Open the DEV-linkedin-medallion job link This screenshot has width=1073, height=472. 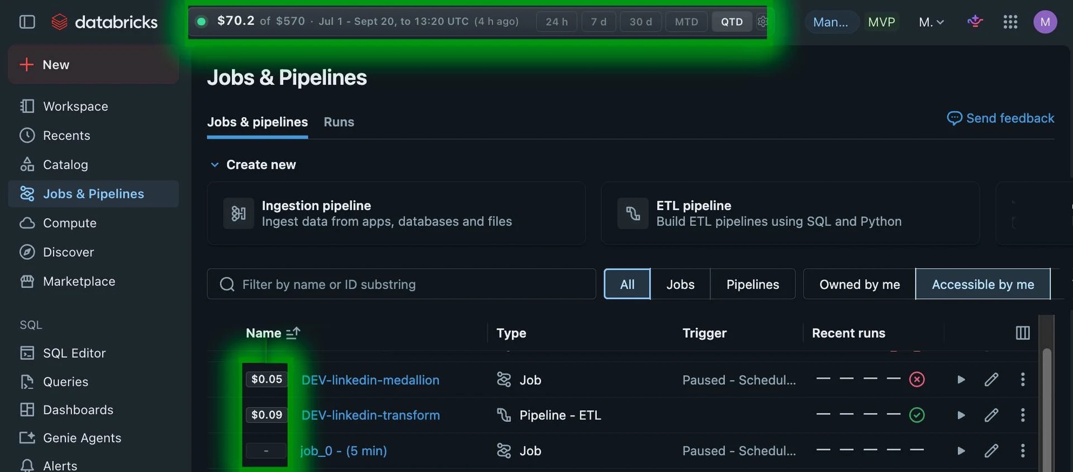click(x=370, y=380)
